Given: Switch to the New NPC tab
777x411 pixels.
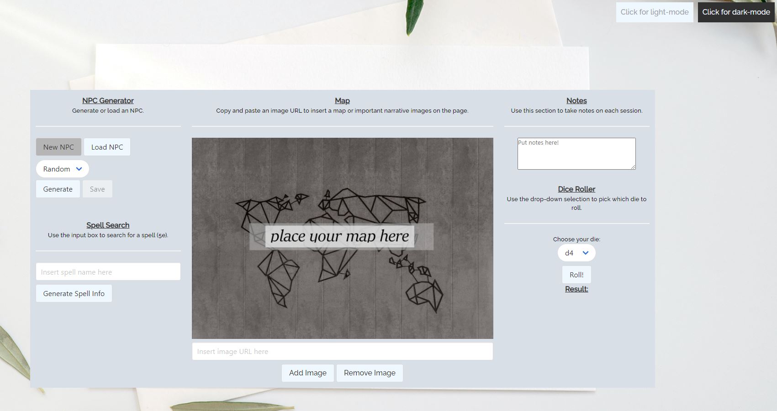Looking at the screenshot, I should [58, 146].
